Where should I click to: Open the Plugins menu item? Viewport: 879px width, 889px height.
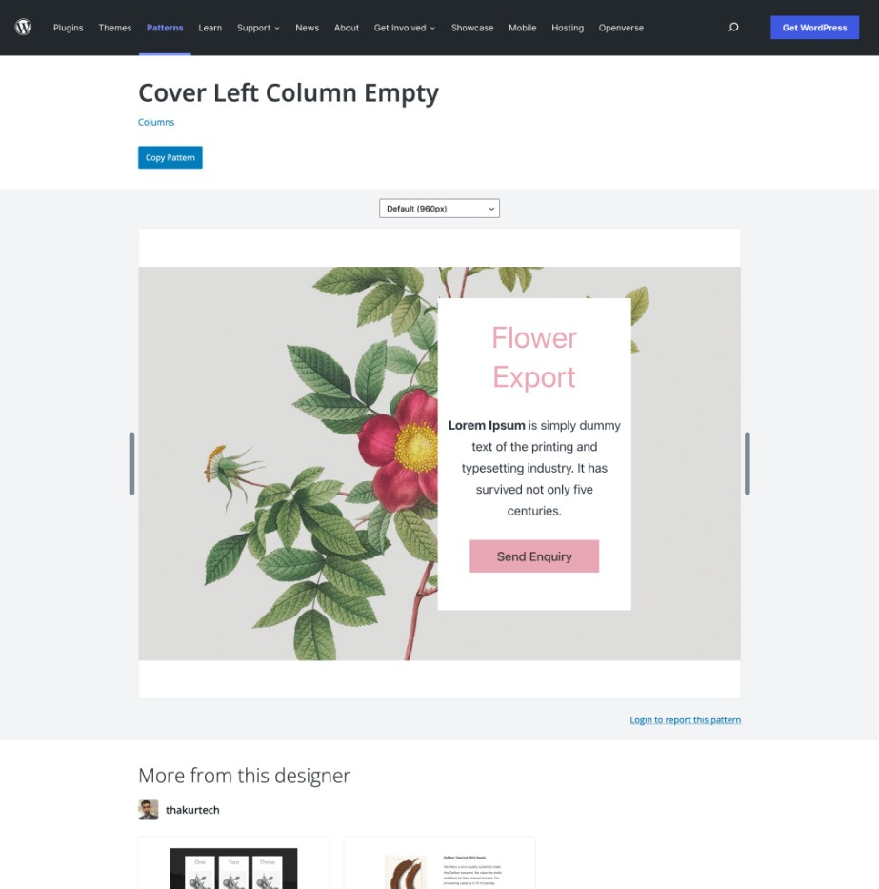[68, 28]
